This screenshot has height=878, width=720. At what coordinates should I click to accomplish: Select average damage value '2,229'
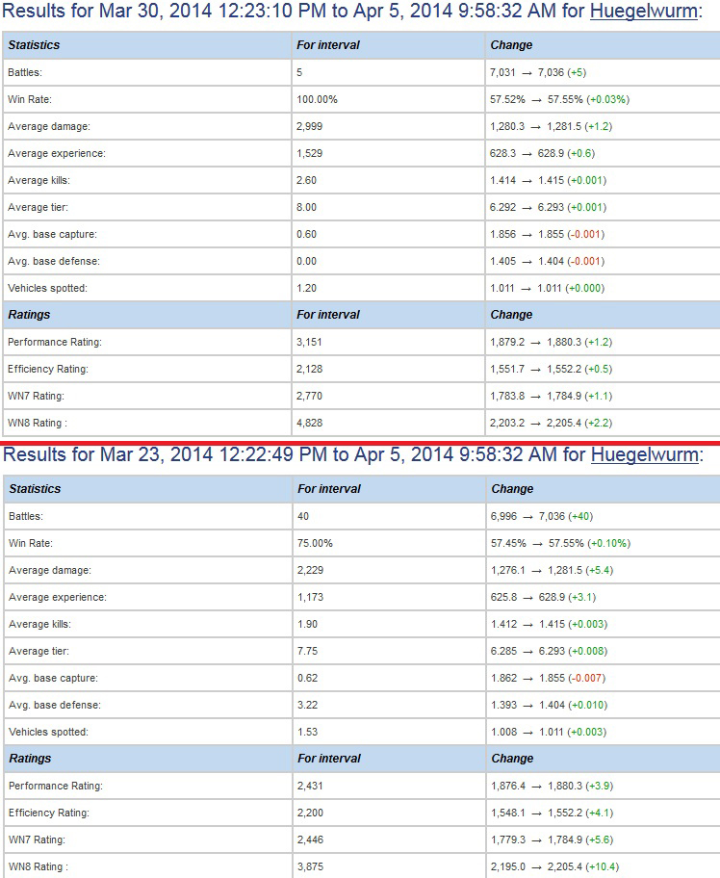coord(310,570)
